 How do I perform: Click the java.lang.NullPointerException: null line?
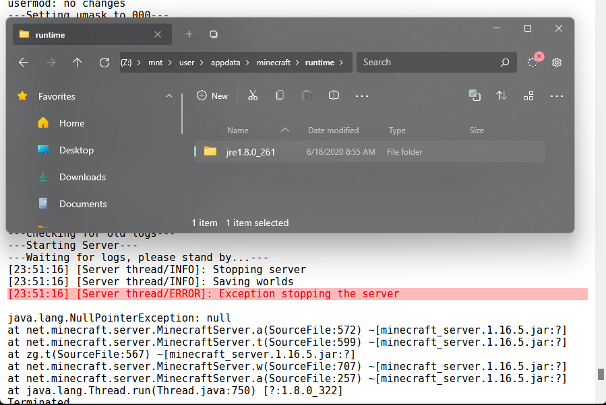(119, 318)
